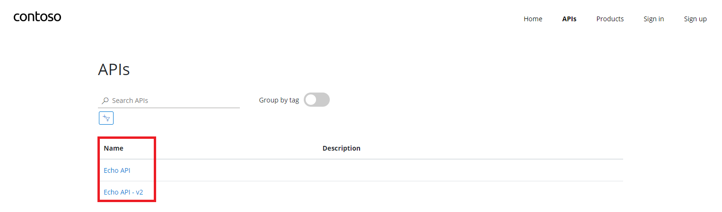Open the Echo API - v2 entry
722x212 pixels.
tap(123, 192)
